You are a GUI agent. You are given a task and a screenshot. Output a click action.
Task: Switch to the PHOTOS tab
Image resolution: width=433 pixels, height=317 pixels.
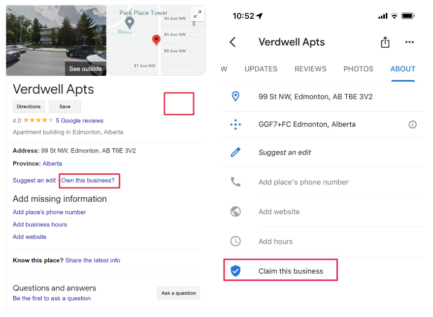358,69
